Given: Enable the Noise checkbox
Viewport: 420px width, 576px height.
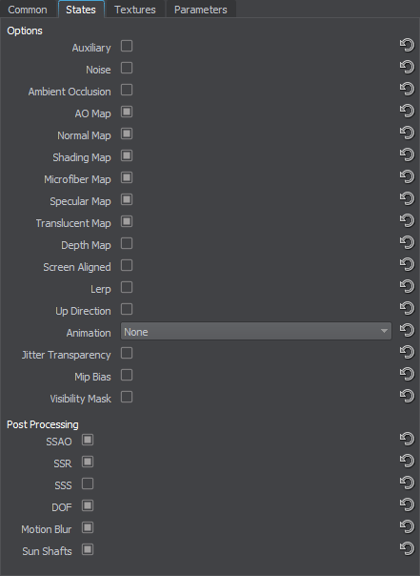Looking at the screenshot, I should click(127, 68).
